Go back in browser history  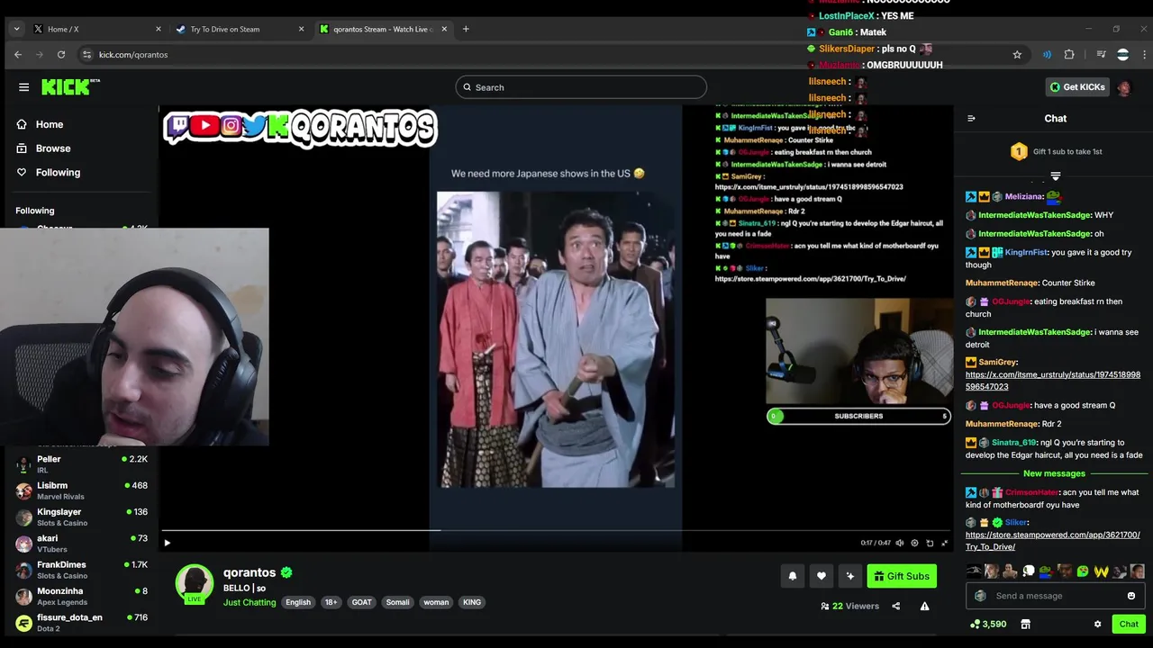(x=18, y=55)
